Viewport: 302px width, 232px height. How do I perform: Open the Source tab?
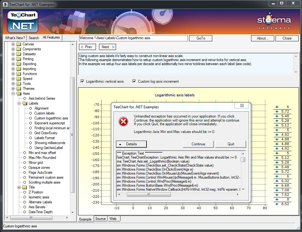[100, 219]
